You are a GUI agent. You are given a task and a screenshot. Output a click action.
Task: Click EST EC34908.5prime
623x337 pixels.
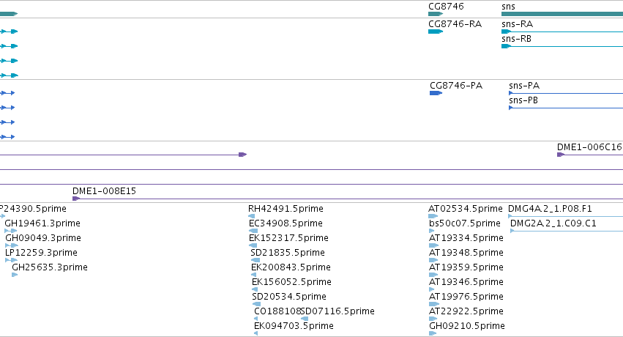tap(286, 223)
